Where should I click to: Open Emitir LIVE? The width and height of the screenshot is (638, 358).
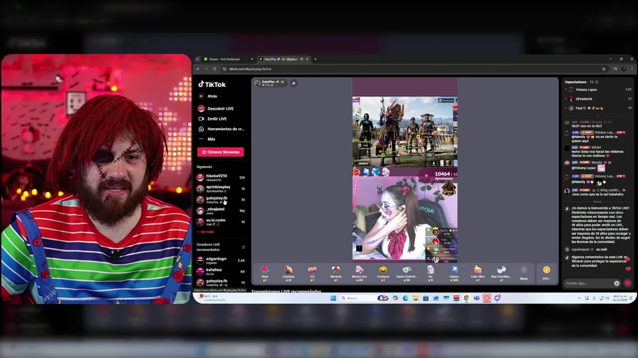coord(213,119)
